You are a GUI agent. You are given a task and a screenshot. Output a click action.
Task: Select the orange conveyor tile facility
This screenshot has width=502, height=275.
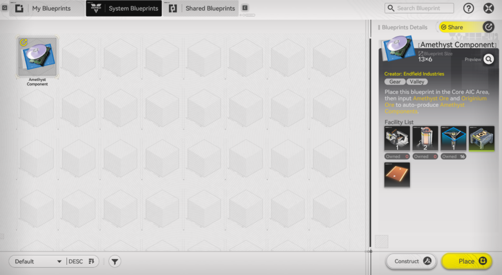(x=397, y=175)
